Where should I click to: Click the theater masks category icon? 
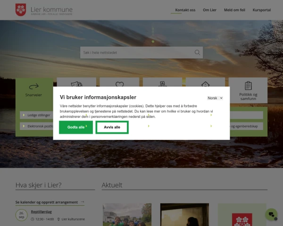tap(76, 84)
